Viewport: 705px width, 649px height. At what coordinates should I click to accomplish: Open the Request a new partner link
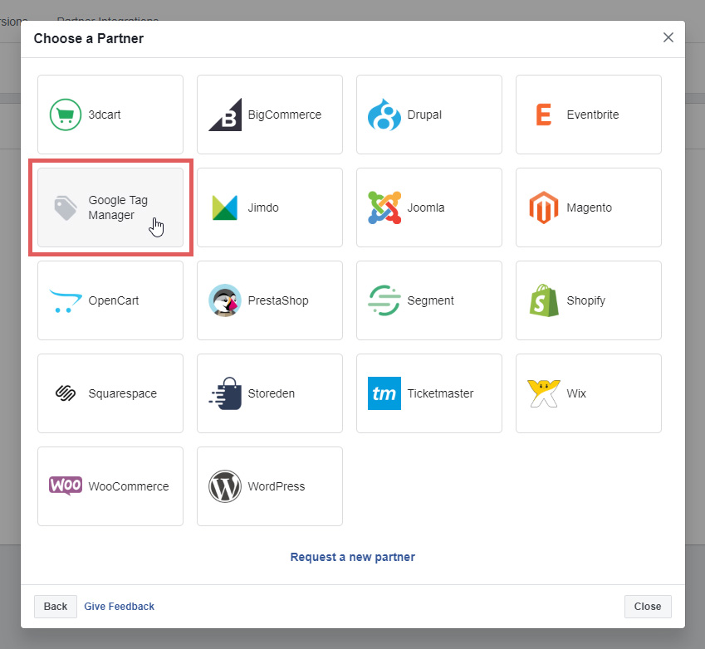coord(352,557)
